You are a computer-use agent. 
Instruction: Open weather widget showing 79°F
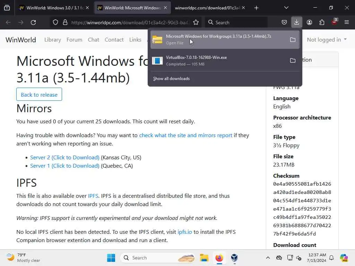point(23,258)
